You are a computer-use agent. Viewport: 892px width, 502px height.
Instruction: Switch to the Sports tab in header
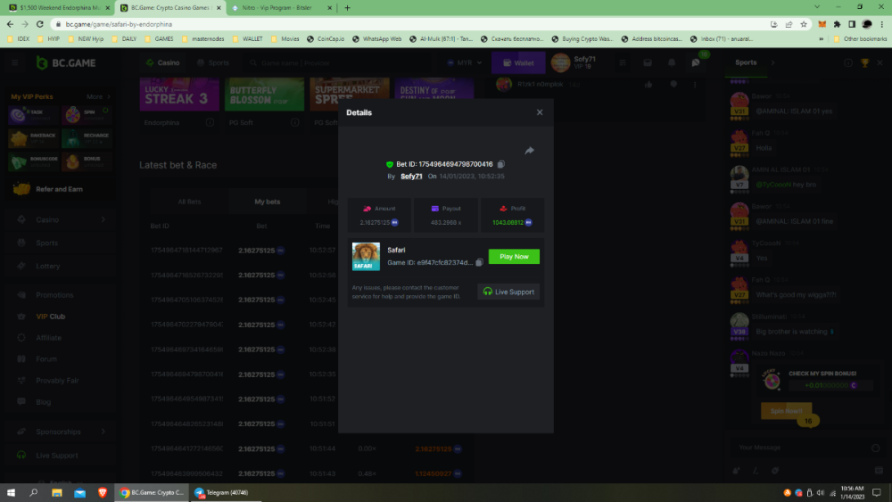(213, 63)
